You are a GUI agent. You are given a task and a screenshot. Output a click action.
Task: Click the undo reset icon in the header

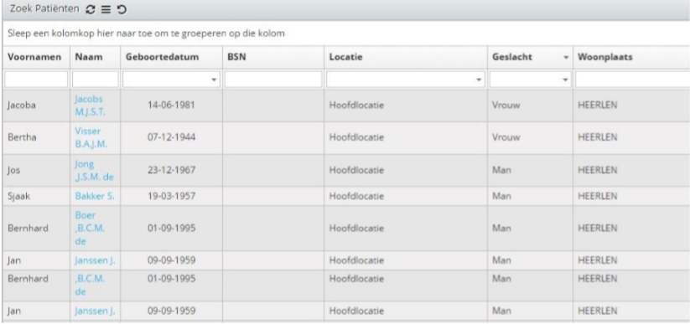point(122,9)
